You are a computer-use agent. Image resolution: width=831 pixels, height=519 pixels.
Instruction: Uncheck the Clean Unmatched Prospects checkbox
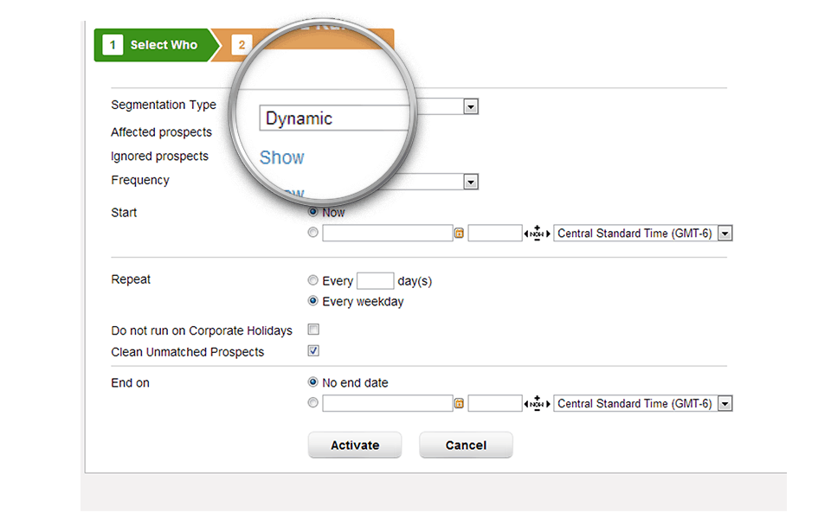tap(313, 350)
